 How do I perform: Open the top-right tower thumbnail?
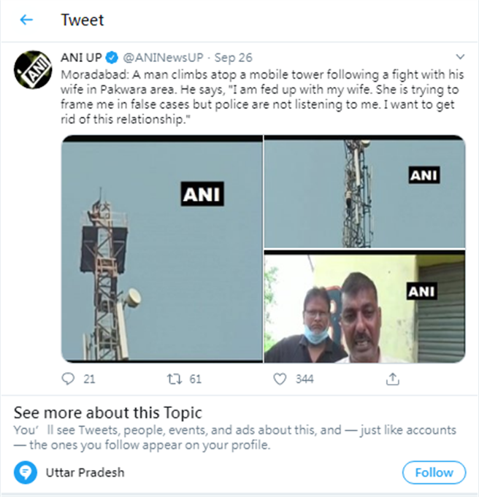click(364, 192)
